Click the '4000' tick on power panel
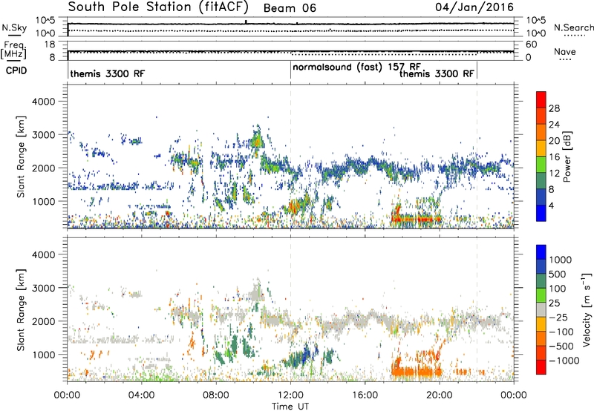The image size is (594, 411). click(43, 102)
